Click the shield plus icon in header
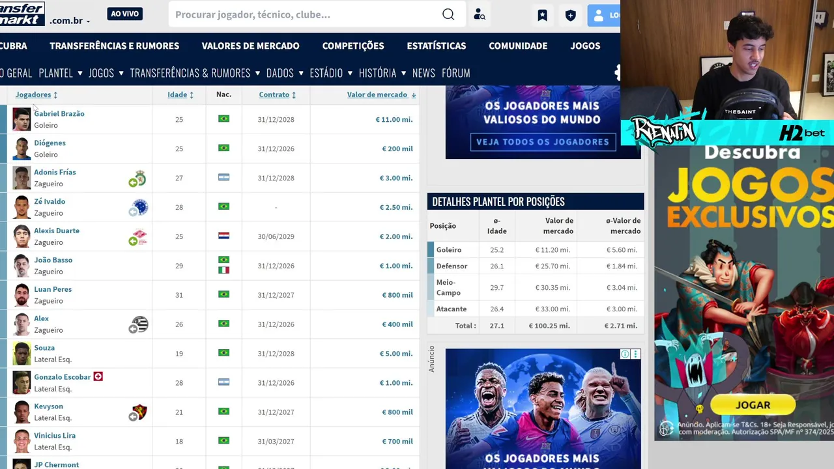The width and height of the screenshot is (834, 469). [571, 15]
